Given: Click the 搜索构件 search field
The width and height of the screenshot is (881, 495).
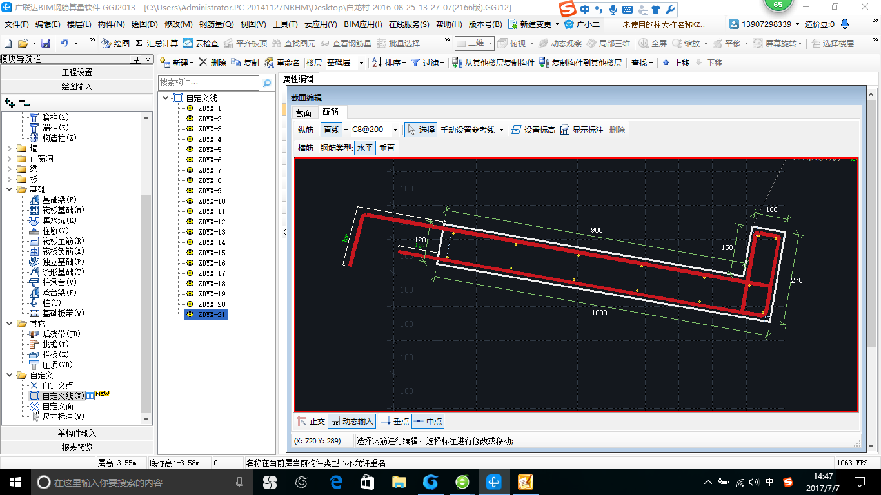Looking at the screenshot, I should (208, 83).
